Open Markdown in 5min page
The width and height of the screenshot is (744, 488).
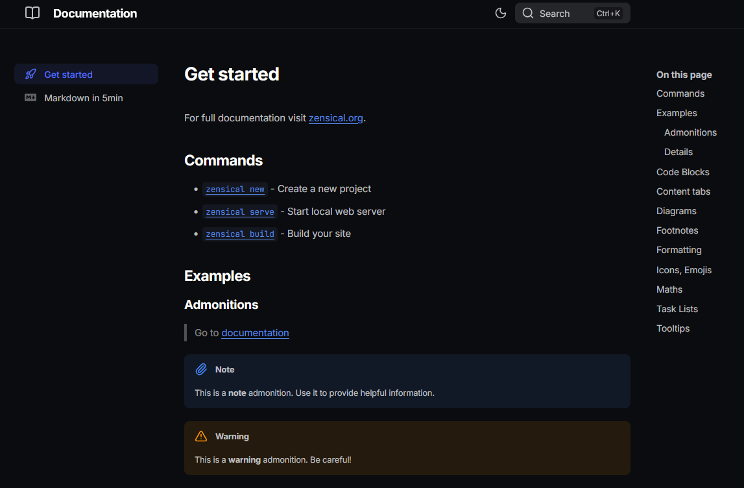click(84, 98)
